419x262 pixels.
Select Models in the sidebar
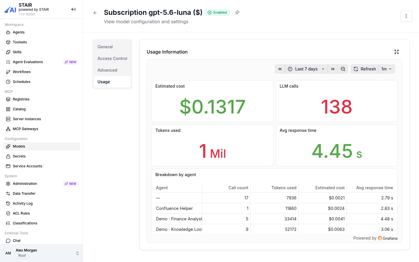42,146
